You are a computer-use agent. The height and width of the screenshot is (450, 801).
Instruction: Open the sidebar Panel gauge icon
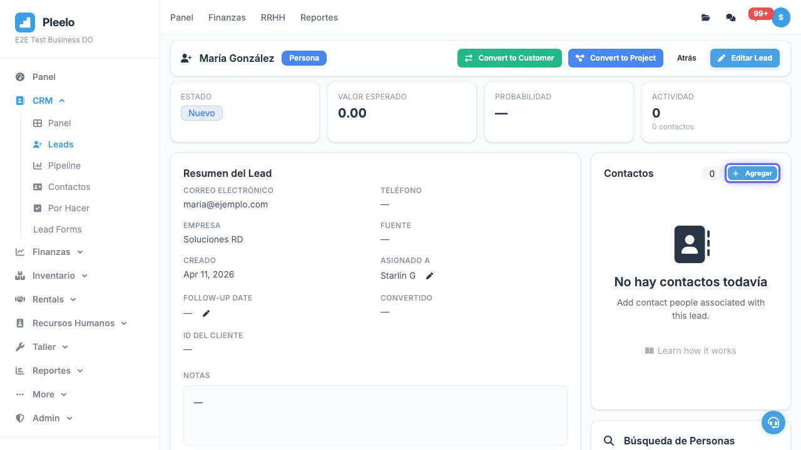click(x=20, y=77)
